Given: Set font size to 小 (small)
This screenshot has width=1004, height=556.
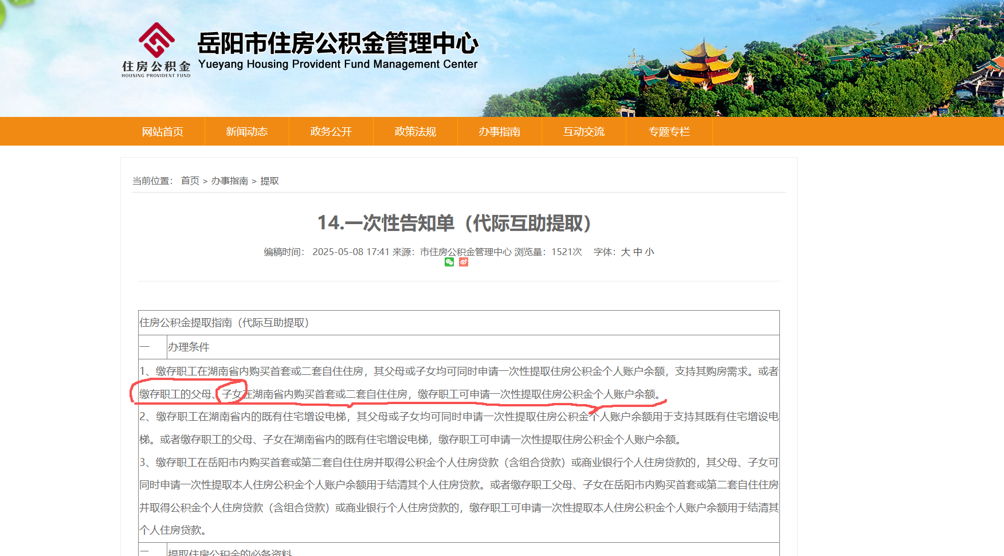Looking at the screenshot, I should (x=649, y=252).
